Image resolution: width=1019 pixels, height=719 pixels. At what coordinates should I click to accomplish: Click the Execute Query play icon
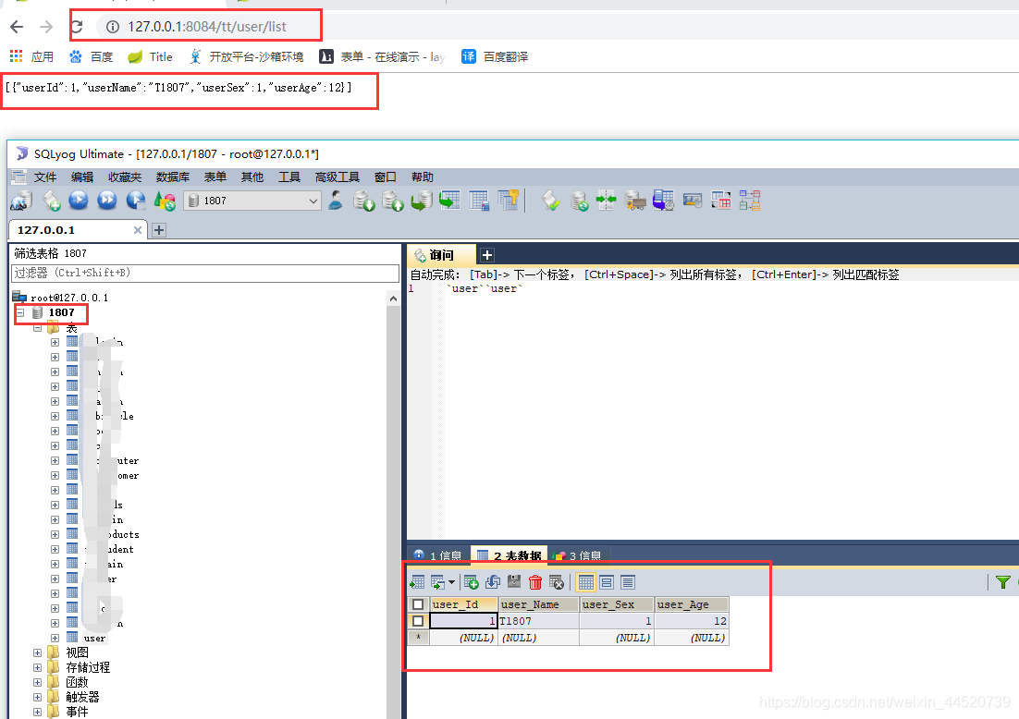coord(79,201)
